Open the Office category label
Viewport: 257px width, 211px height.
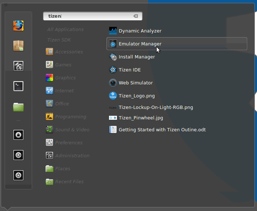tap(62, 104)
